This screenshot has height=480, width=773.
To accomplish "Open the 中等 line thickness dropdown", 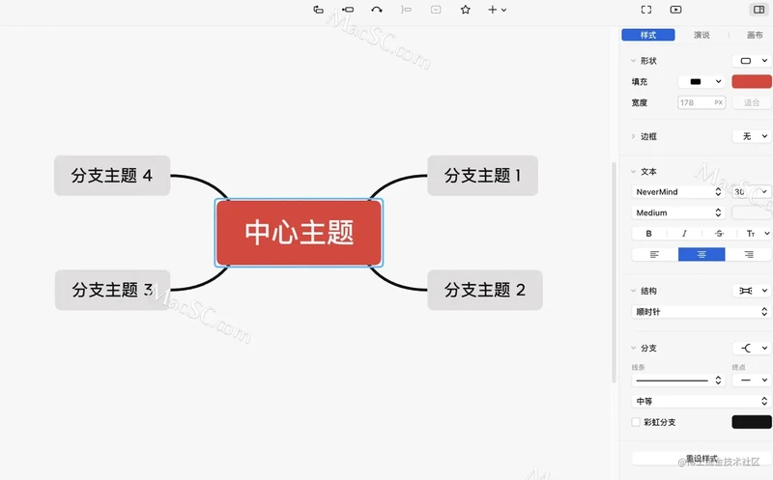I will pyautogui.click(x=701, y=401).
